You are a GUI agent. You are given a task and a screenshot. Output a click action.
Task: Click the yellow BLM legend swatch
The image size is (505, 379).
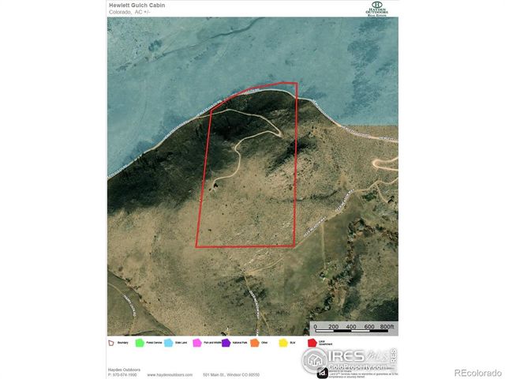[x=283, y=343]
